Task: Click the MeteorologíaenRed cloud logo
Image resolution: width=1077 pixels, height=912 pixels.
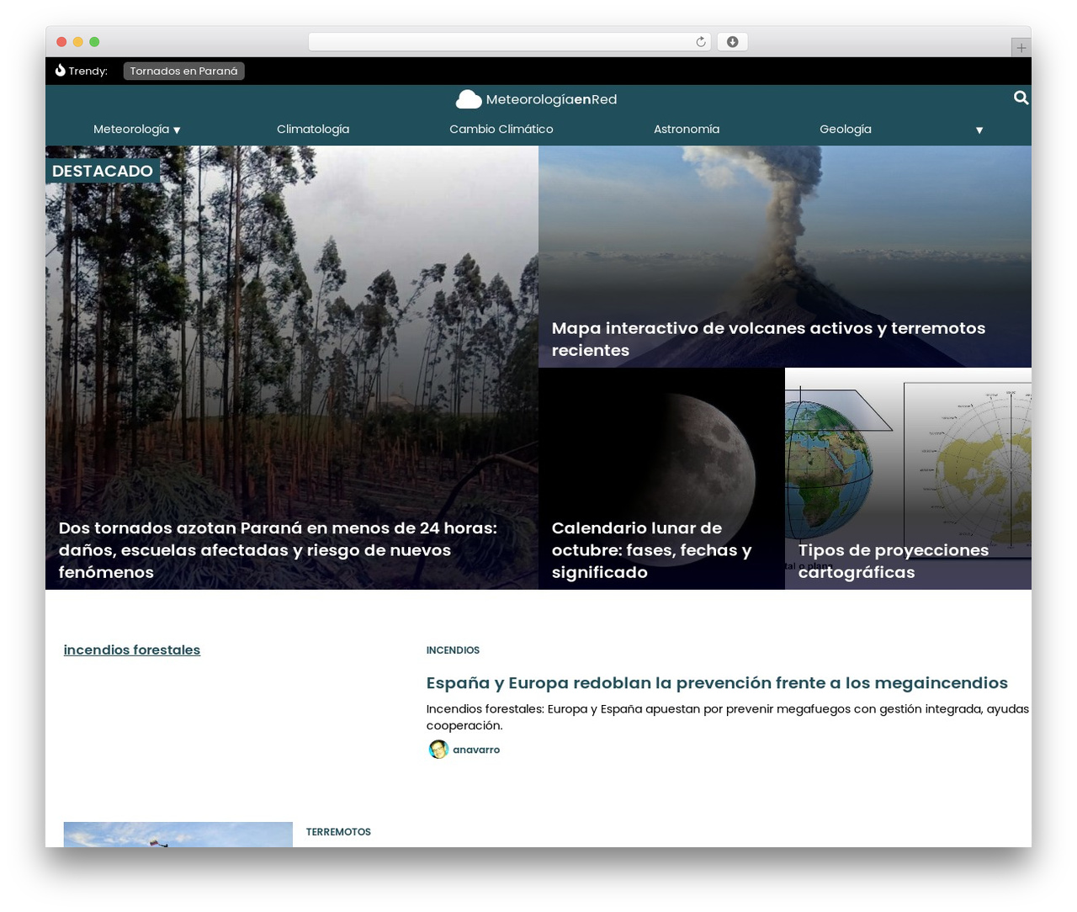Action: [469, 99]
